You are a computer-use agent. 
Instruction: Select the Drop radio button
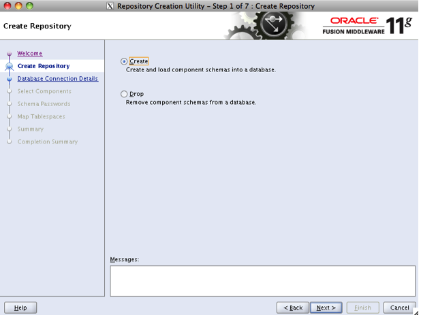[124, 94]
